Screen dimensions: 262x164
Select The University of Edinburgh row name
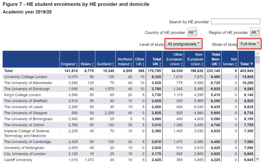click(x=27, y=89)
